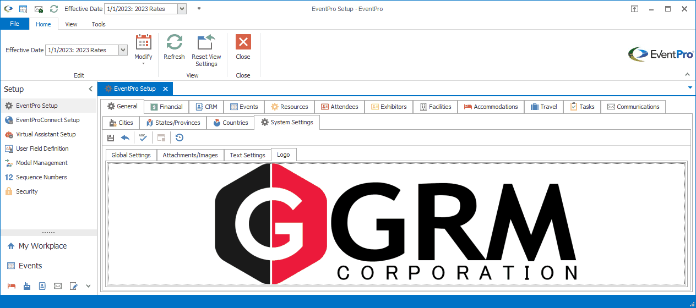Open User Field Definition in sidebar

(x=48, y=148)
